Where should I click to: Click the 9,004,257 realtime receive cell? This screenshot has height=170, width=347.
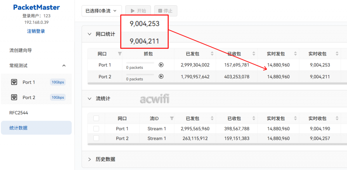(320, 138)
